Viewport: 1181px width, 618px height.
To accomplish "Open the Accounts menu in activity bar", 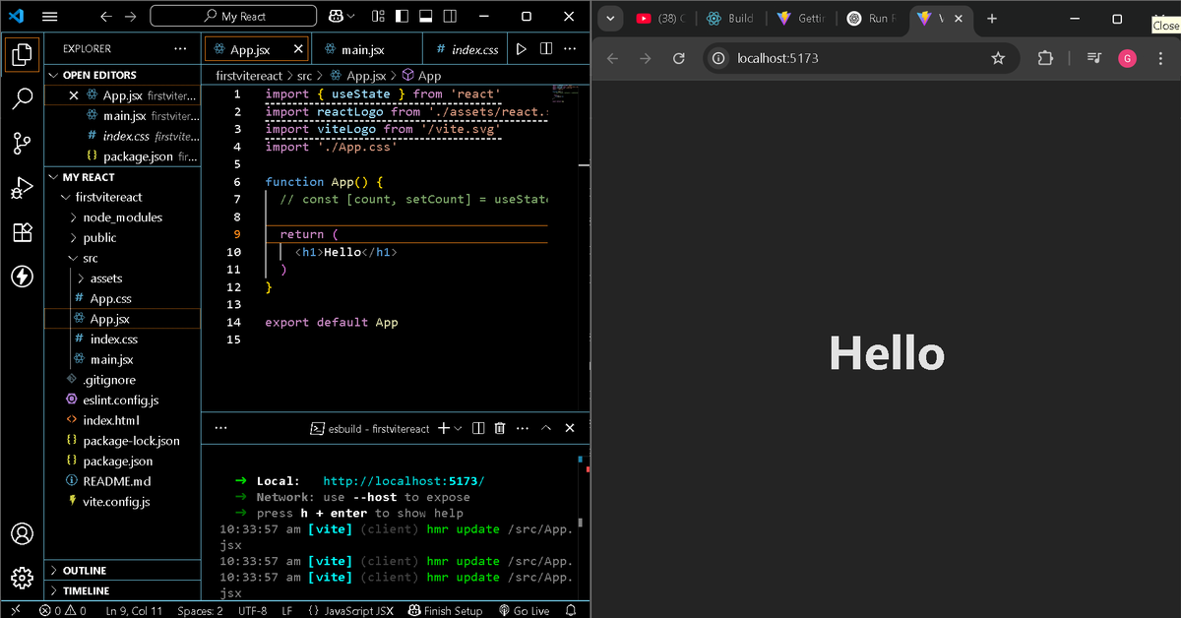I will coord(22,534).
